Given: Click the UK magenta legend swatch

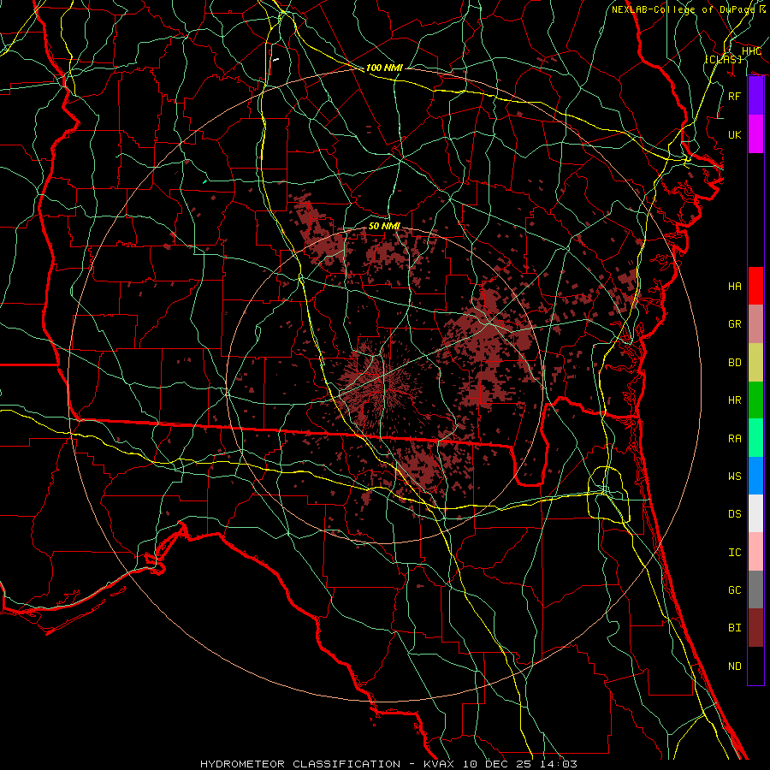Looking at the screenshot, I should tap(755, 134).
